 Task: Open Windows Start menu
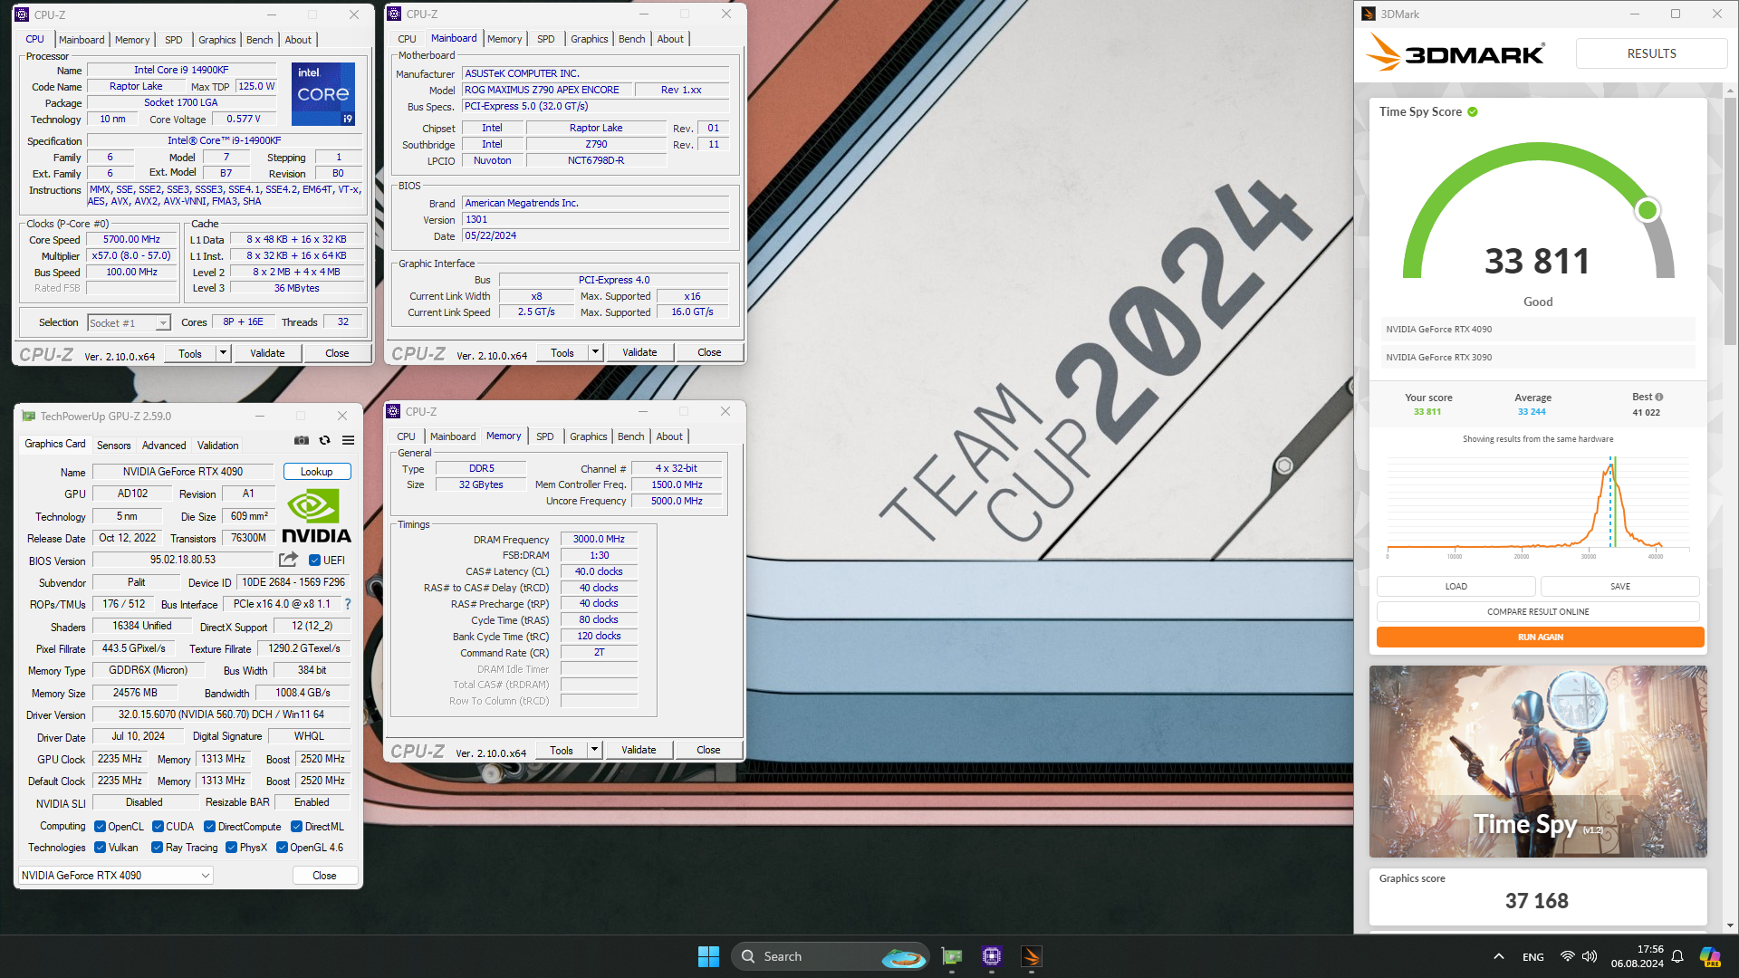pyautogui.click(x=708, y=956)
